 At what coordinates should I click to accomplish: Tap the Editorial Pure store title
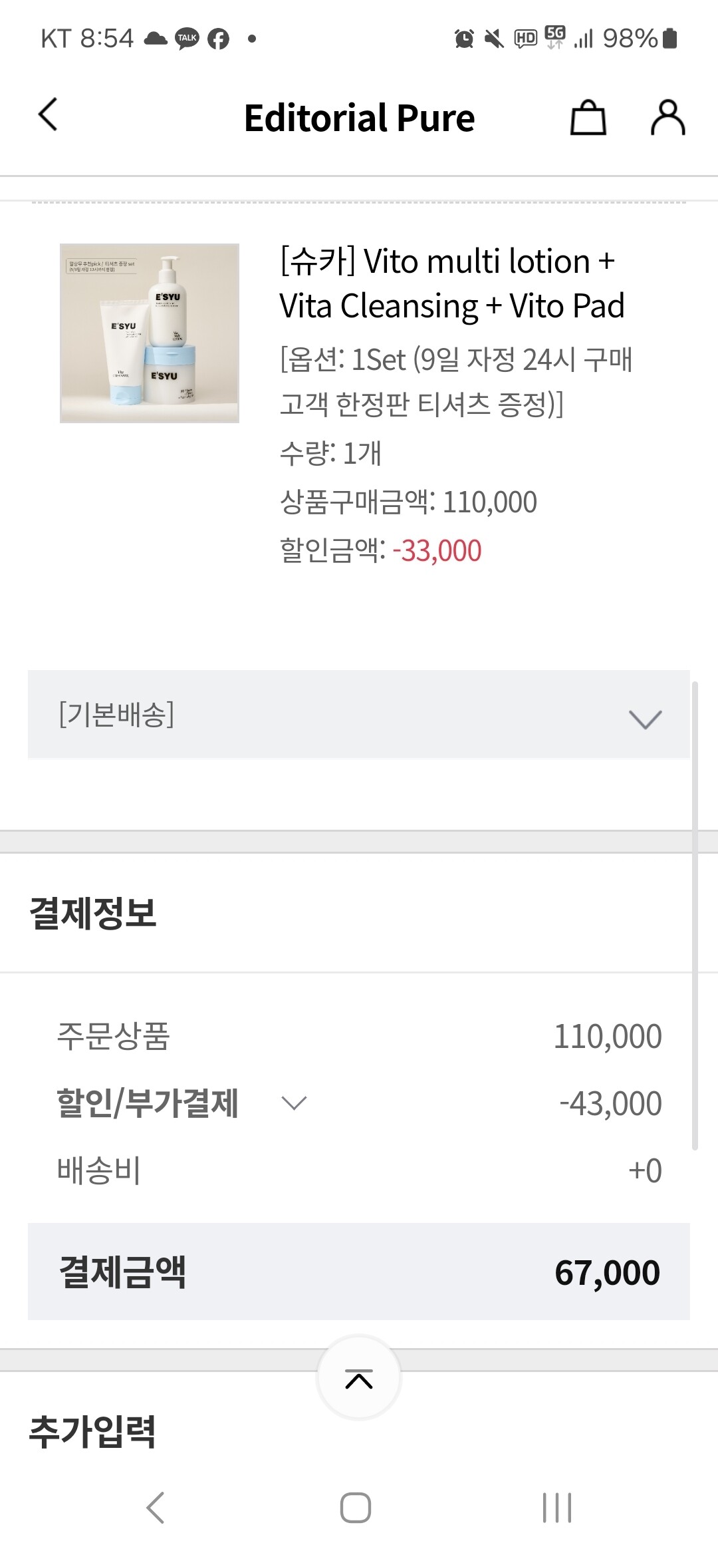(x=359, y=118)
